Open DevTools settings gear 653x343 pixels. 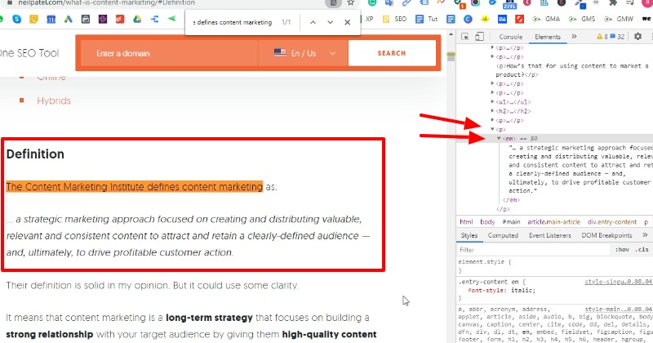(637, 36)
